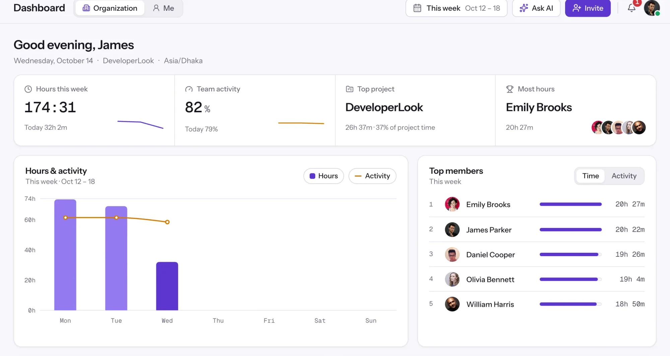Click James Parker's avatar in Top members
670x356 pixels.
point(452,230)
